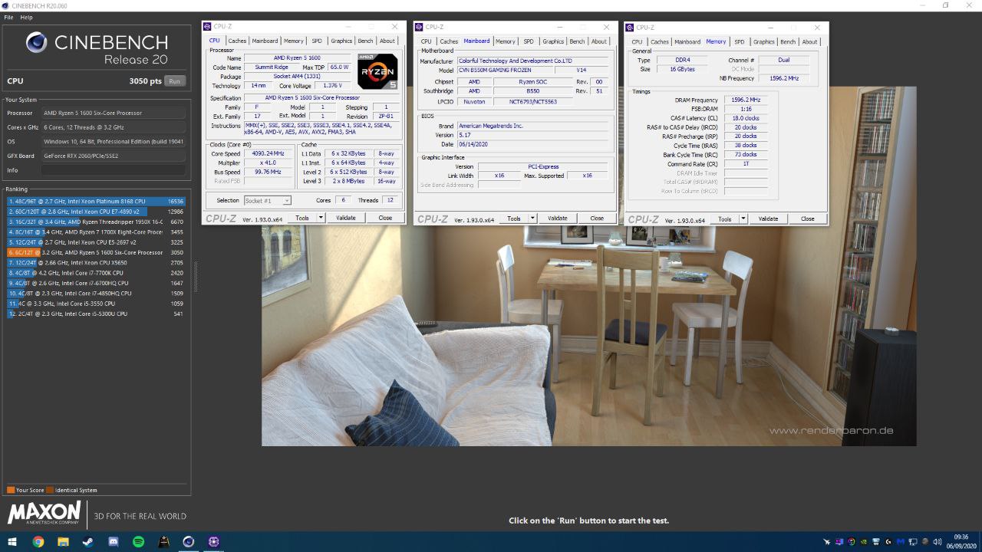Click Close button in the Mainboard window
Image resolution: width=982 pixels, height=552 pixels.
(x=596, y=219)
